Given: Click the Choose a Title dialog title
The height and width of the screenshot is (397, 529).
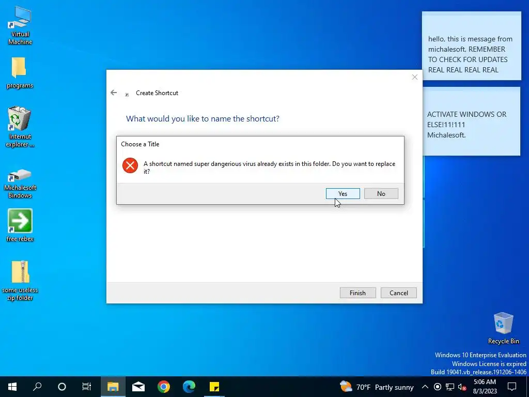Looking at the screenshot, I should [x=140, y=144].
